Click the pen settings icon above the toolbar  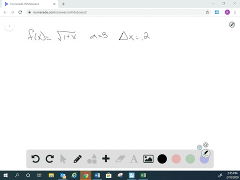point(206,153)
